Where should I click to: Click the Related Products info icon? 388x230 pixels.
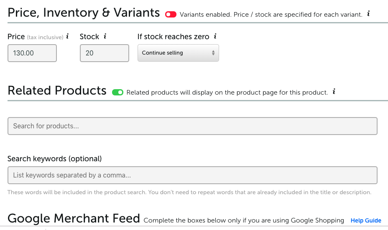click(334, 91)
